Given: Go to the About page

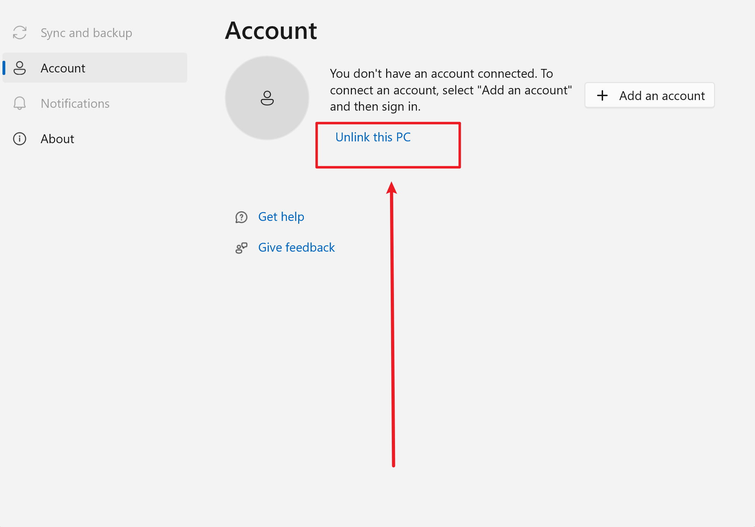Looking at the screenshot, I should coord(95,139).
